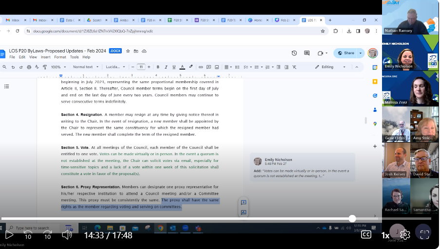The width and height of the screenshot is (440, 249).
Task: Open the Insert menu
Action: pyautogui.click(x=45, y=57)
